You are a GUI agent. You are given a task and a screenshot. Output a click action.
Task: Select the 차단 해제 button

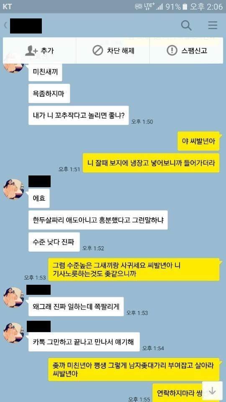click(113, 51)
